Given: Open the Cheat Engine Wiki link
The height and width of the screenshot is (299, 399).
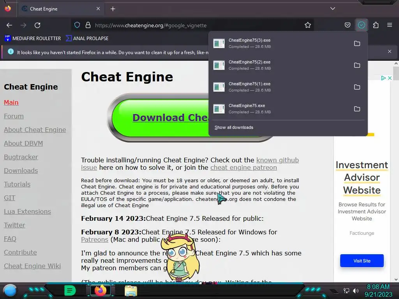Looking at the screenshot, I should click(x=32, y=266).
